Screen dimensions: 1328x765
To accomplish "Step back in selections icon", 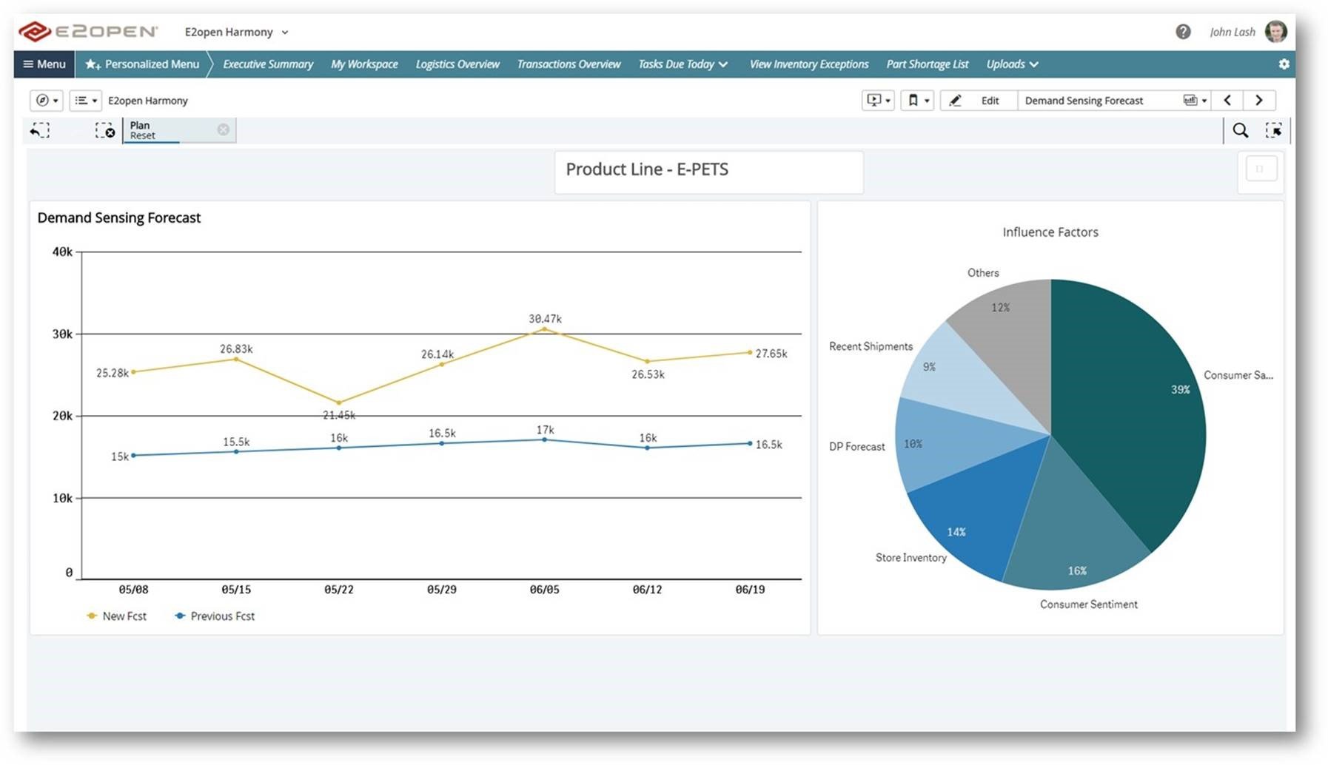I will pyautogui.click(x=40, y=131).
